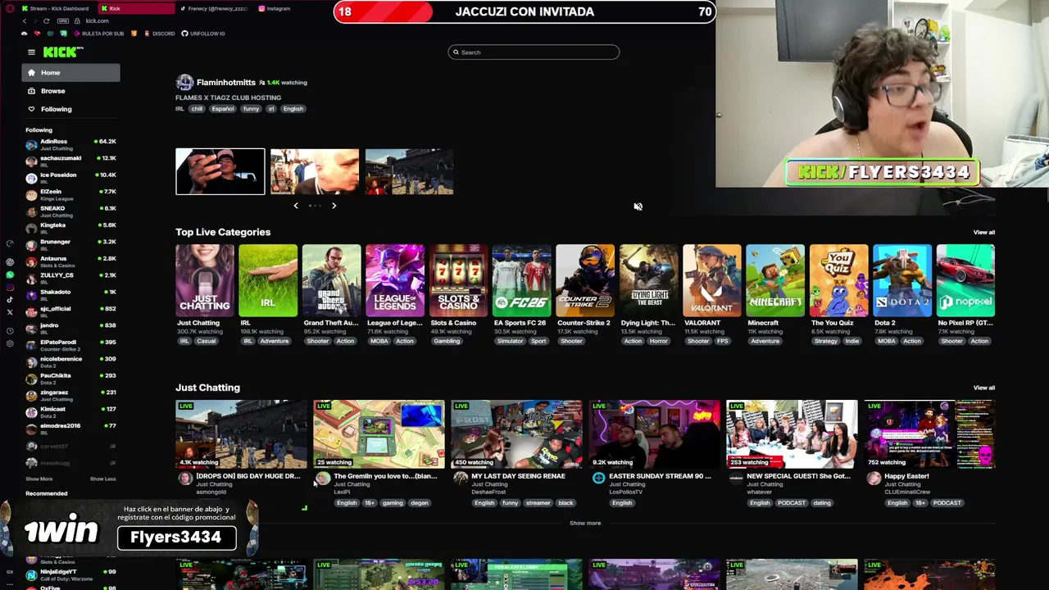Select Home in Kick sidebar
Viewport: 1049px width, 590px height.
tap(70, 73)
